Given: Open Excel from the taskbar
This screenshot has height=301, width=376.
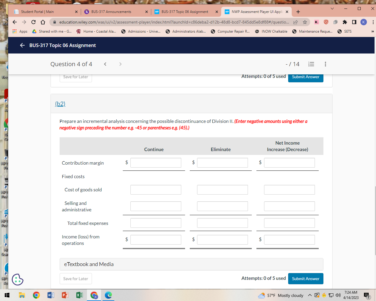Looking at the screenshot, I should coord(79,295).
